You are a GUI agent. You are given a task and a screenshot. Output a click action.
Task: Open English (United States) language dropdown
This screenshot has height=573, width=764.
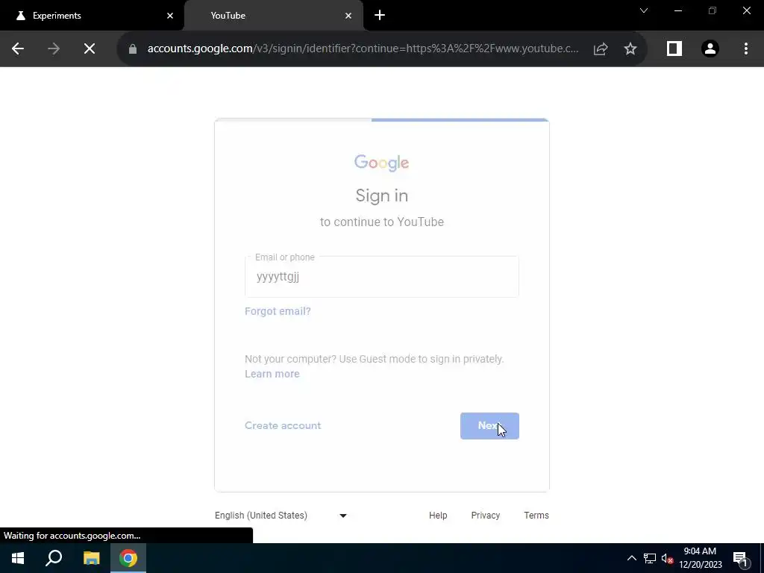281,516
